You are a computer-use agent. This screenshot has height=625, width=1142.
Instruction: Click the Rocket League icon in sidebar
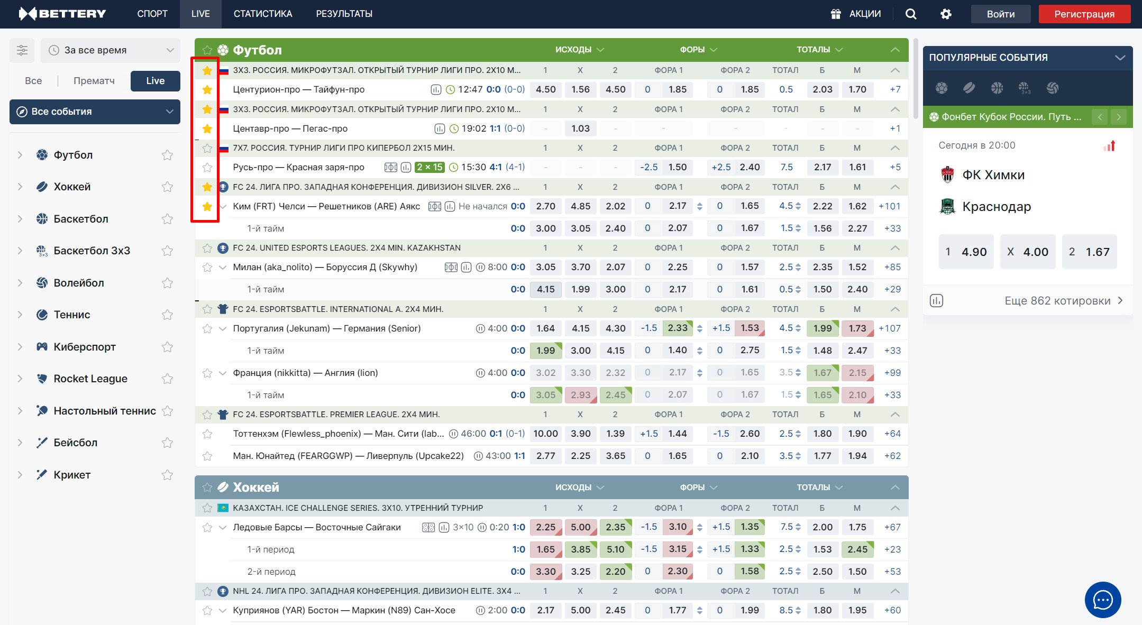tap(41, 378)
